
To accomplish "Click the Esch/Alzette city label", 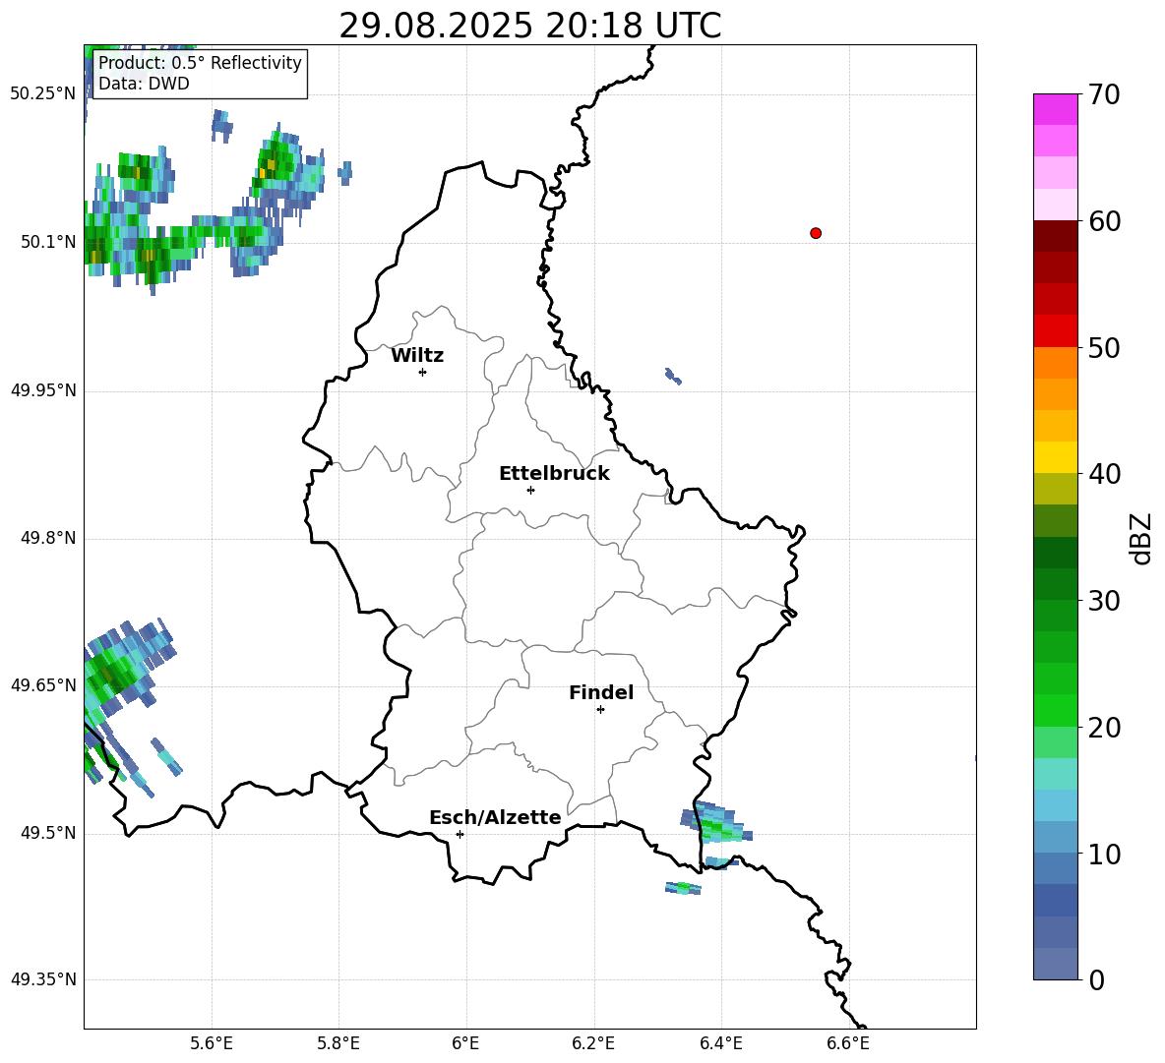I will (x=495, y=817).
